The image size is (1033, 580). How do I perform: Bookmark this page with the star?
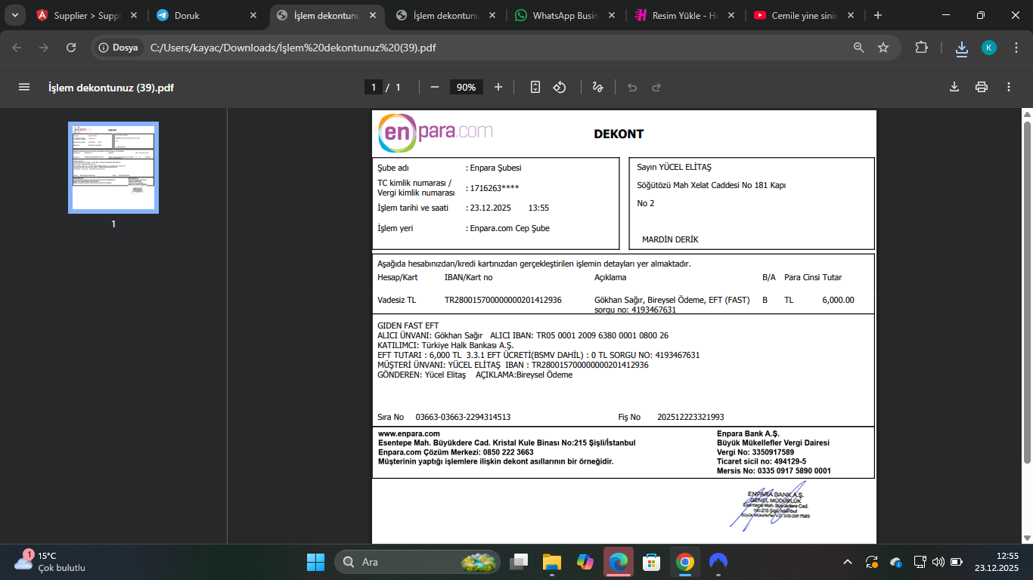coord(883,48)
